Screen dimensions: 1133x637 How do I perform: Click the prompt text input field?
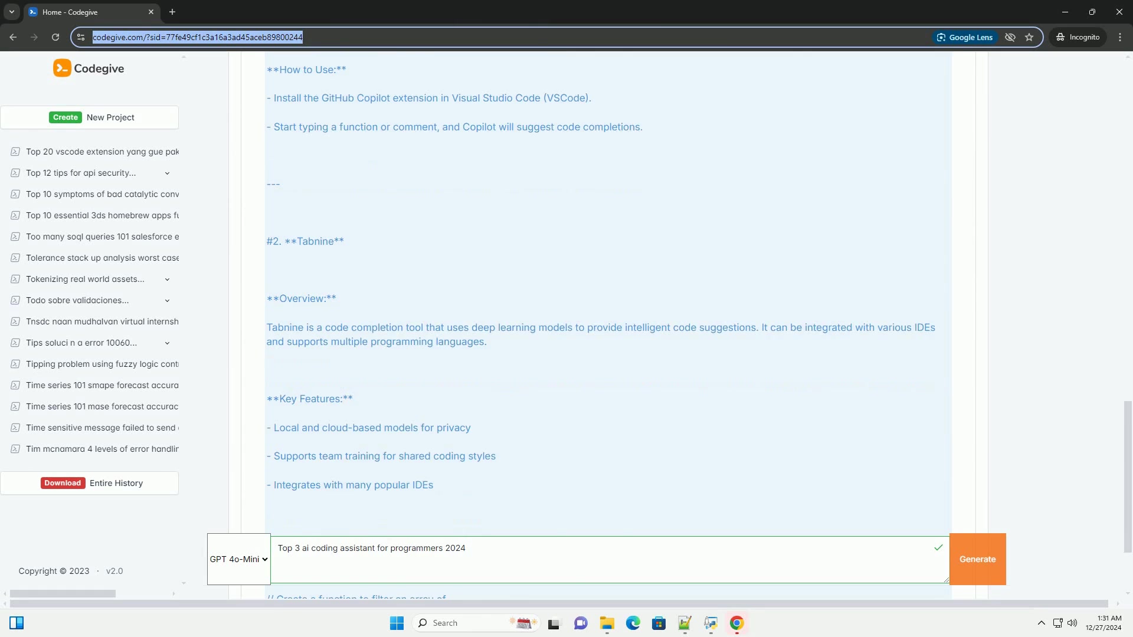[x=610, y=559]
